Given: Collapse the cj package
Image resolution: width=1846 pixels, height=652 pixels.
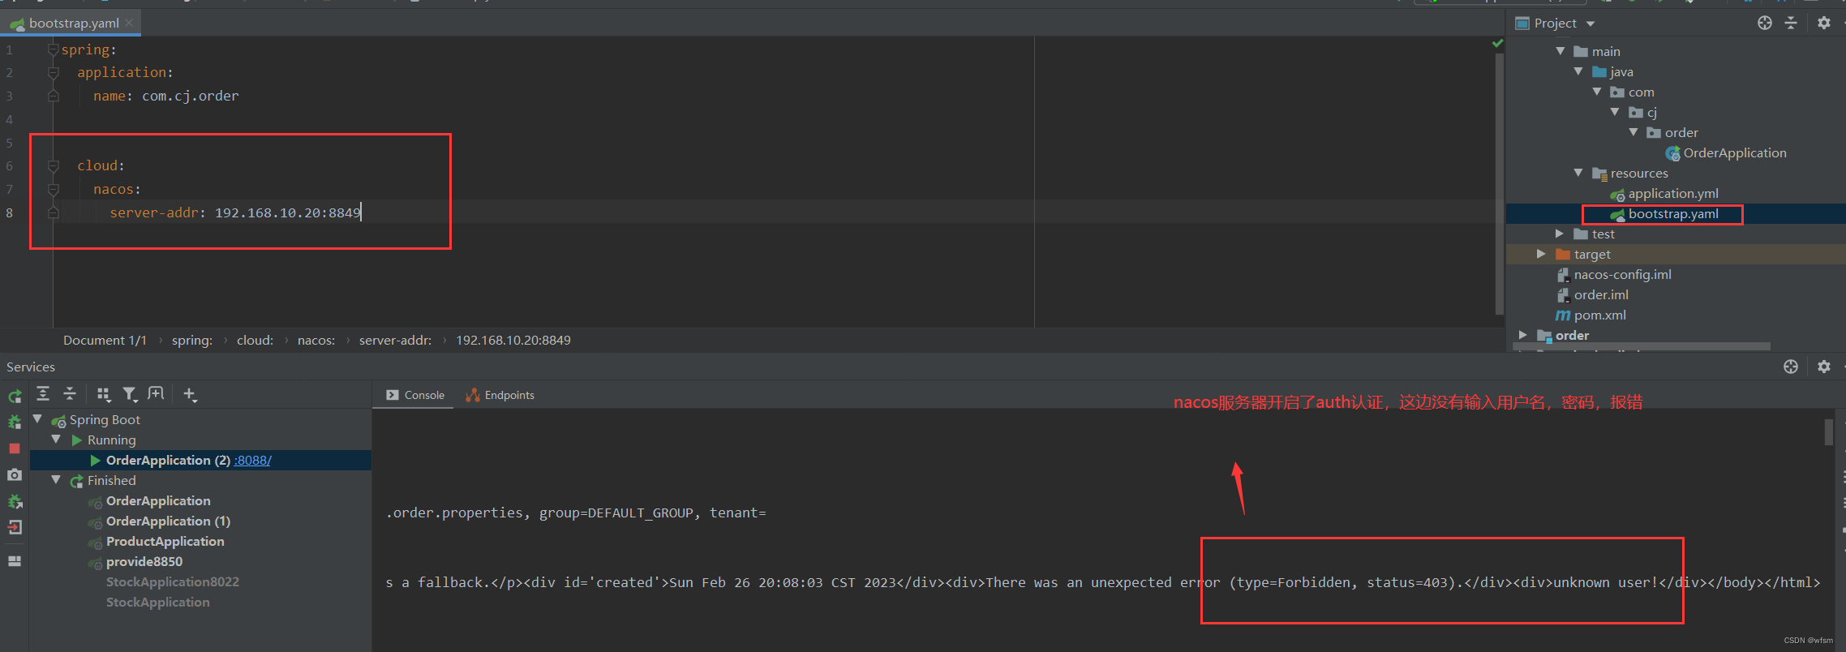Looking at the screenshot, I should coord(1615,112).
